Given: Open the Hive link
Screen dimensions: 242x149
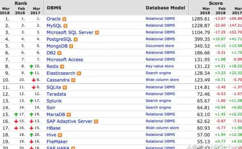Looking at the screenshot, I should (x=51, y=135).
